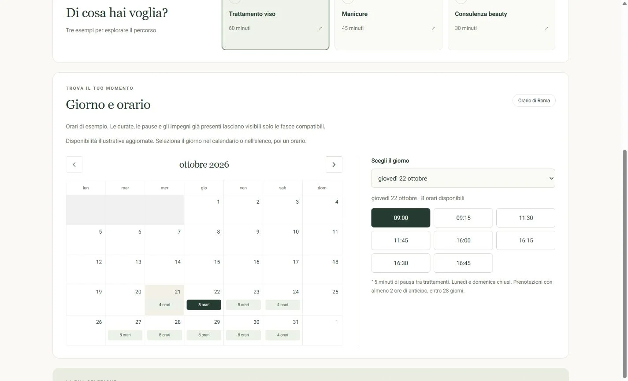Click the Orario di Roma badge
628x381 pixels.
click(x=534, y=100)
